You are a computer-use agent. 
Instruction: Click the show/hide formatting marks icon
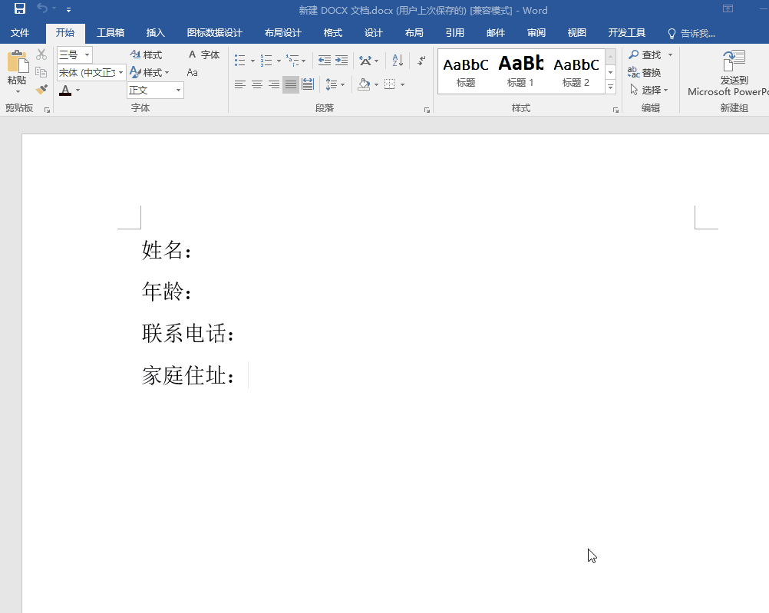(421, 61)
